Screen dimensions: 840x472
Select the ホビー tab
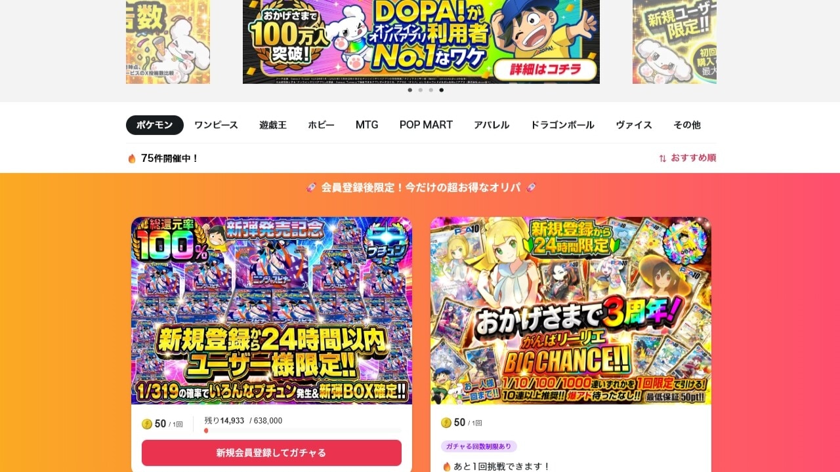tap(322, 125)
